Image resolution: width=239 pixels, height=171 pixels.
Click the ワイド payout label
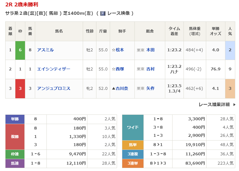[133, 127]
